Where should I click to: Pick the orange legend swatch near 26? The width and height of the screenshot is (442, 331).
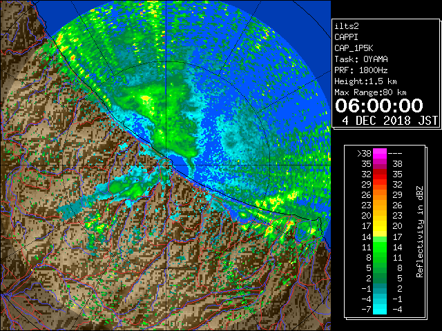(x=380, y=194)
